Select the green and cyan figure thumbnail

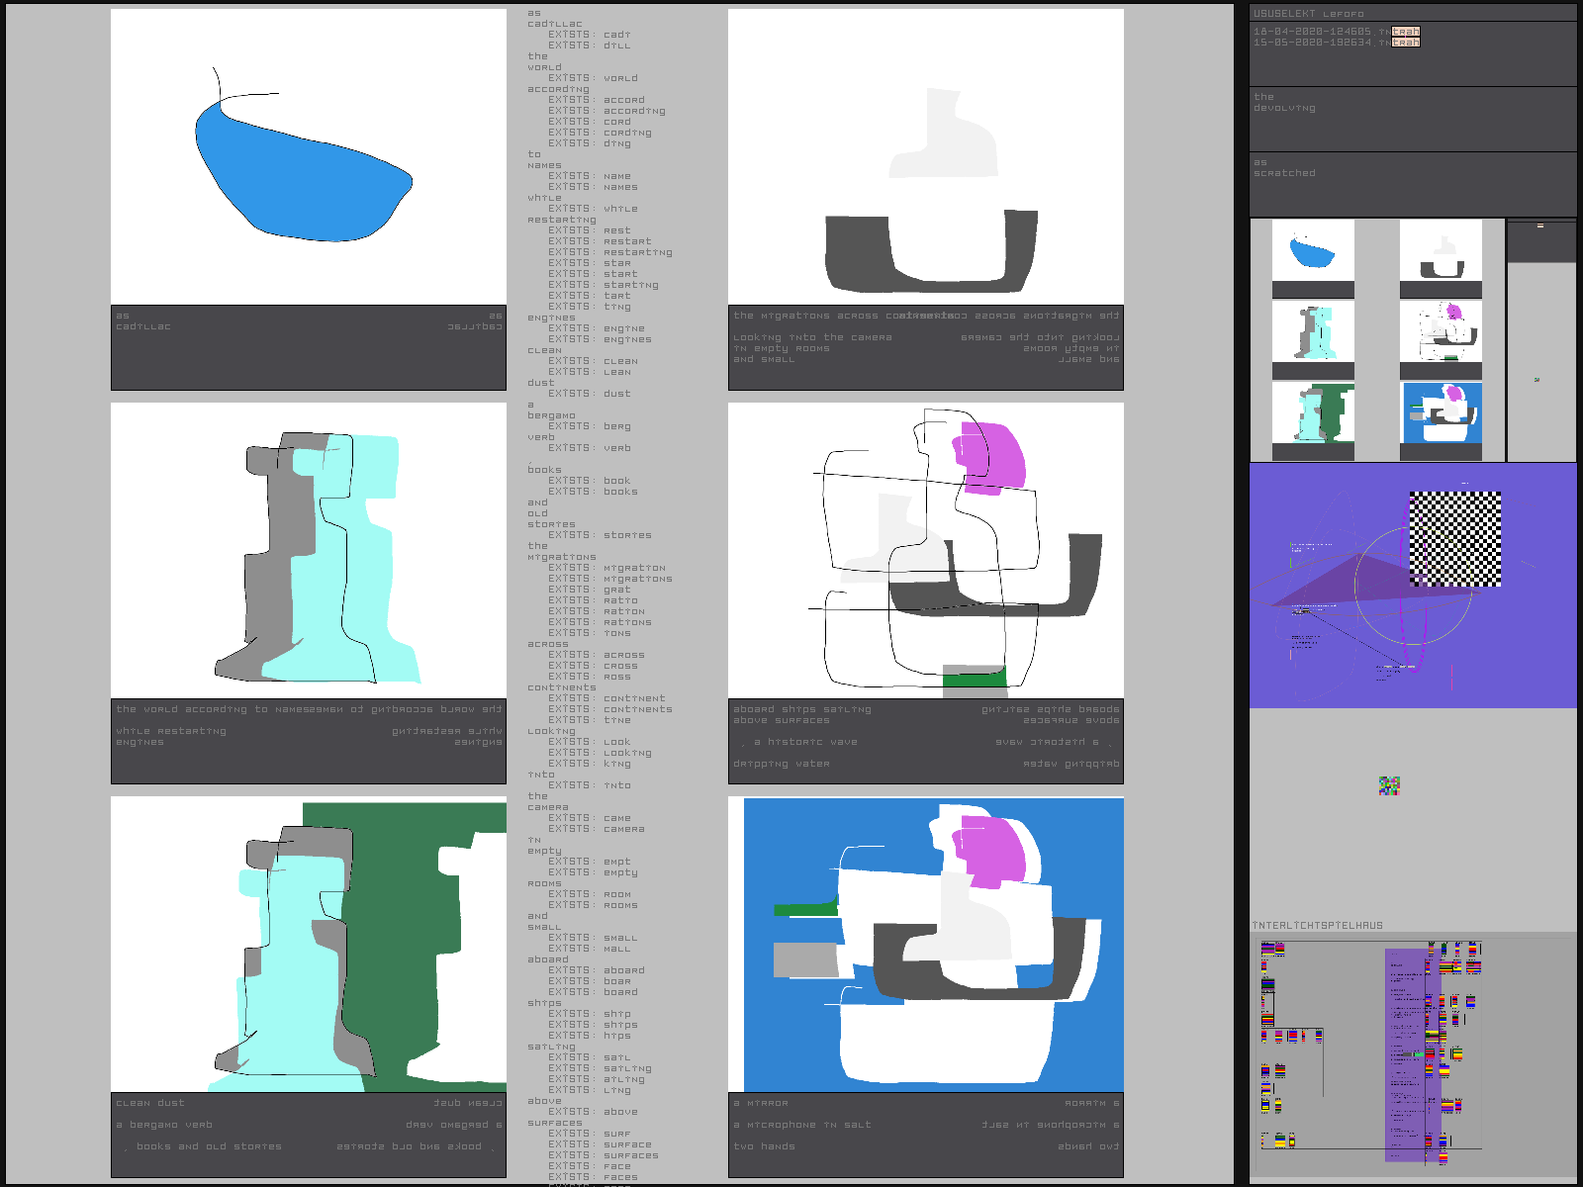click(1313, 413)
